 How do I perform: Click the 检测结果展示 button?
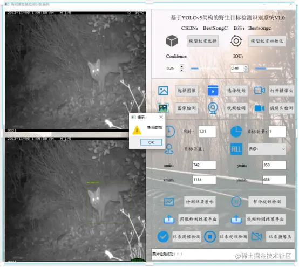pyautogui.click(x=200, y=202)
